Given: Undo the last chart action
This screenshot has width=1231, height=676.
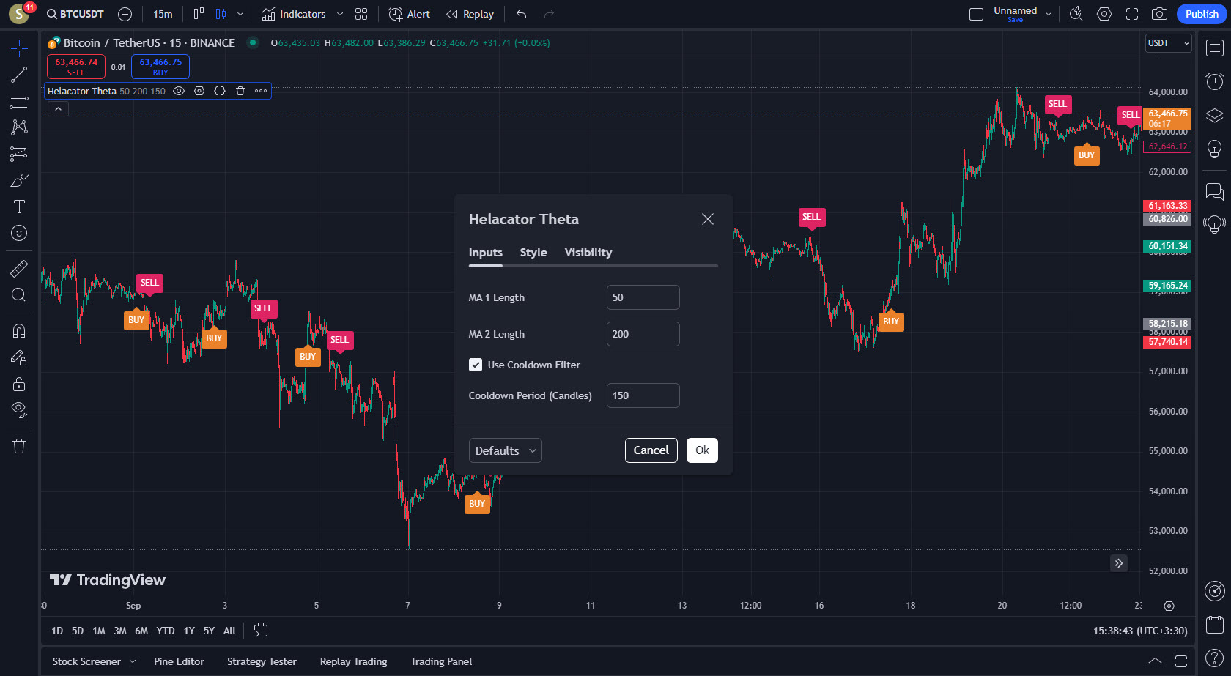Looking at the screenshot, I should 521,14.
